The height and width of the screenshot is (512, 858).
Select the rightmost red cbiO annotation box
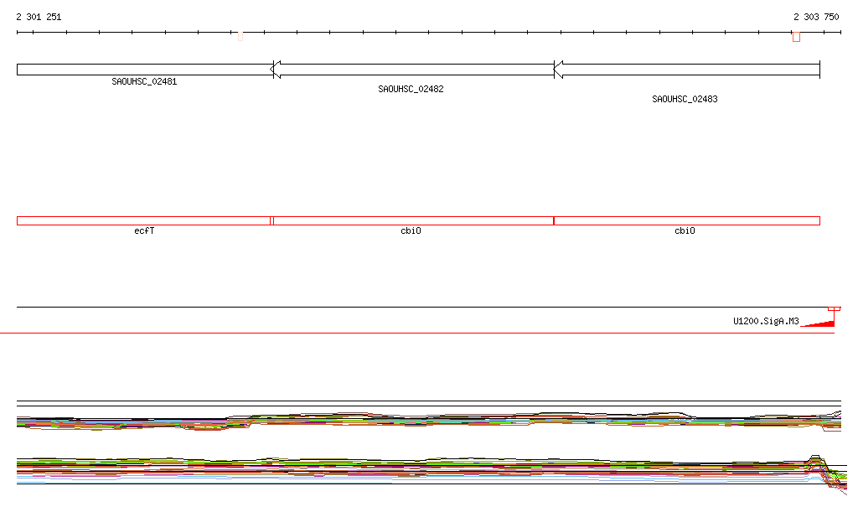(687, 221)
